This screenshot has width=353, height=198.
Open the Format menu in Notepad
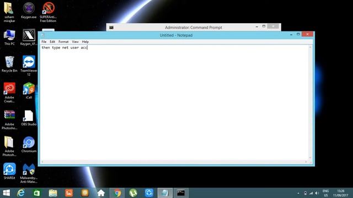63,42
